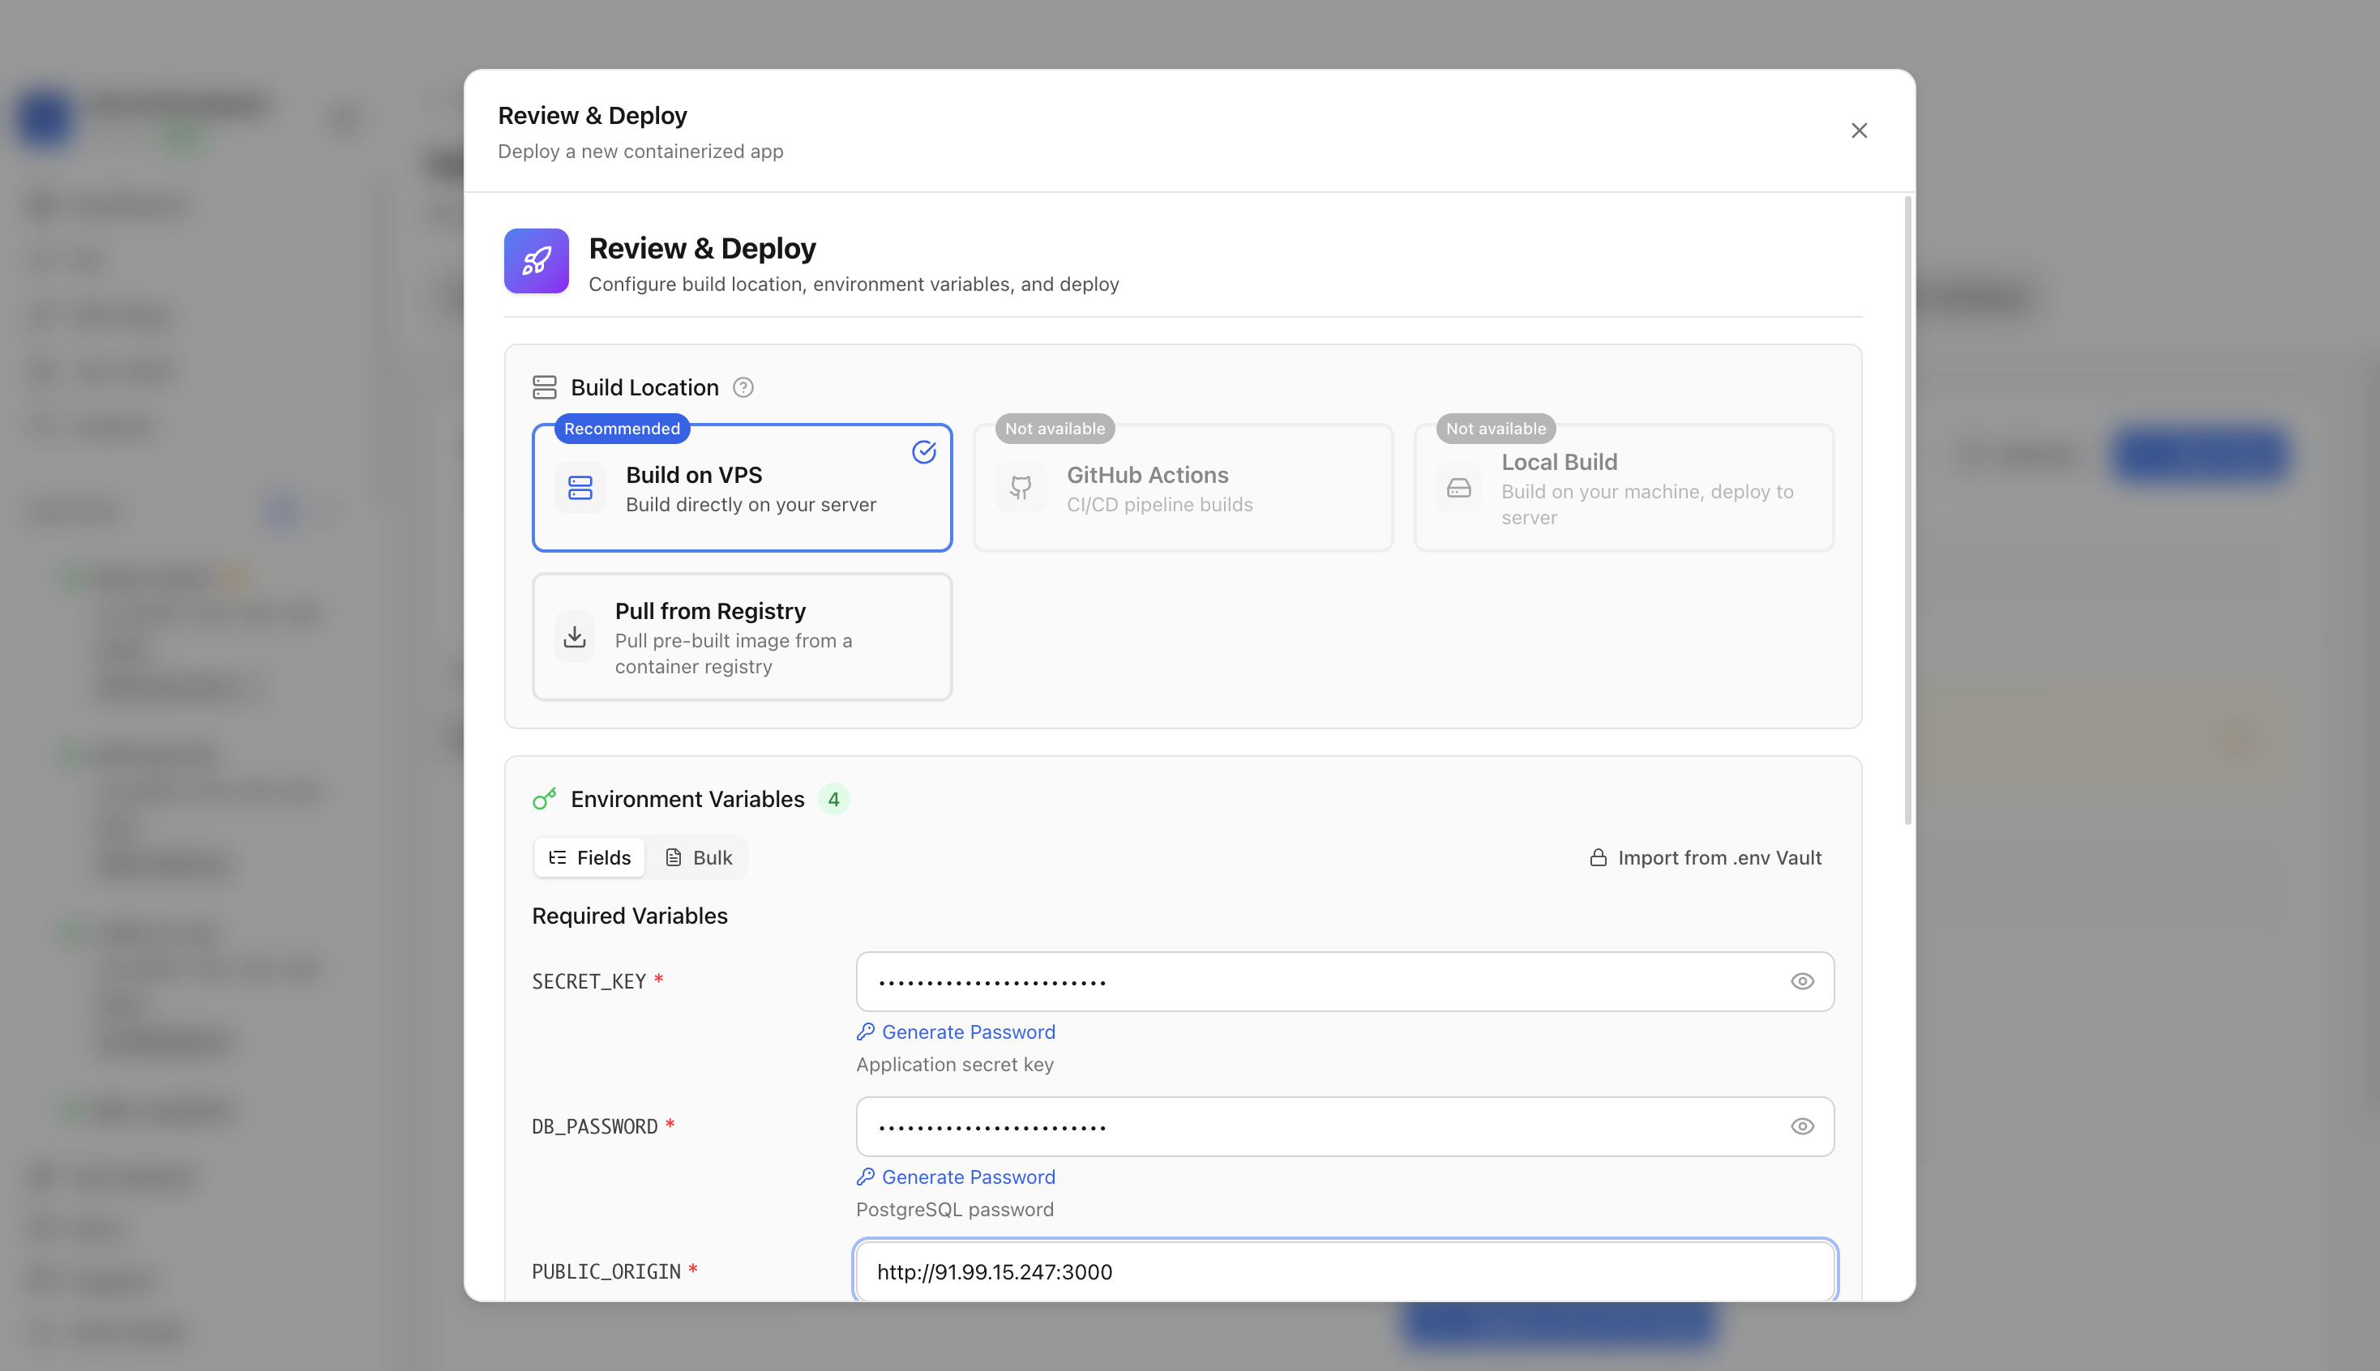Switch to the Bulk tab
This screenshot has height=1371, width=2380.
tap(699, 858)
